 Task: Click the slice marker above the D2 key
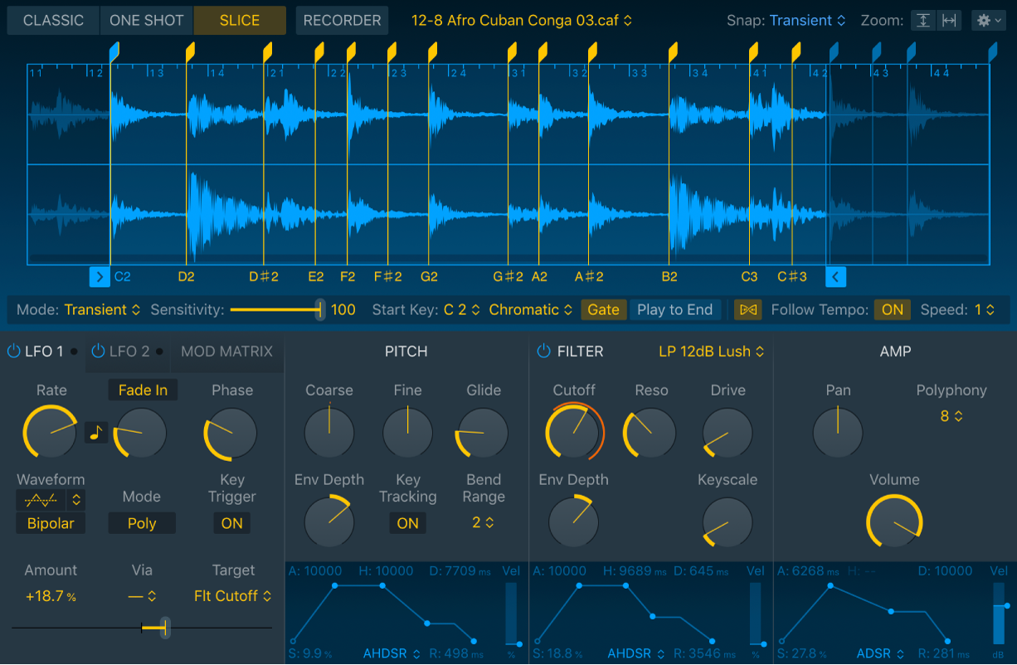pos(189,51)
